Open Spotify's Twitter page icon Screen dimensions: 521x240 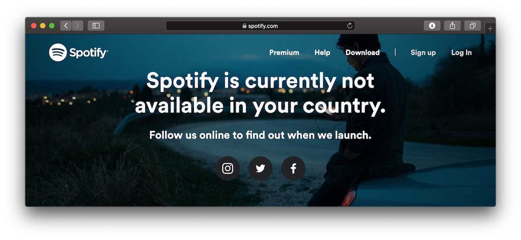260,168
